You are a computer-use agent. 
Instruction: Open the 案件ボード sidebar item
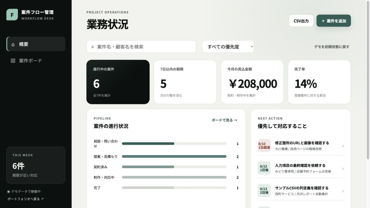pos(36,61)
